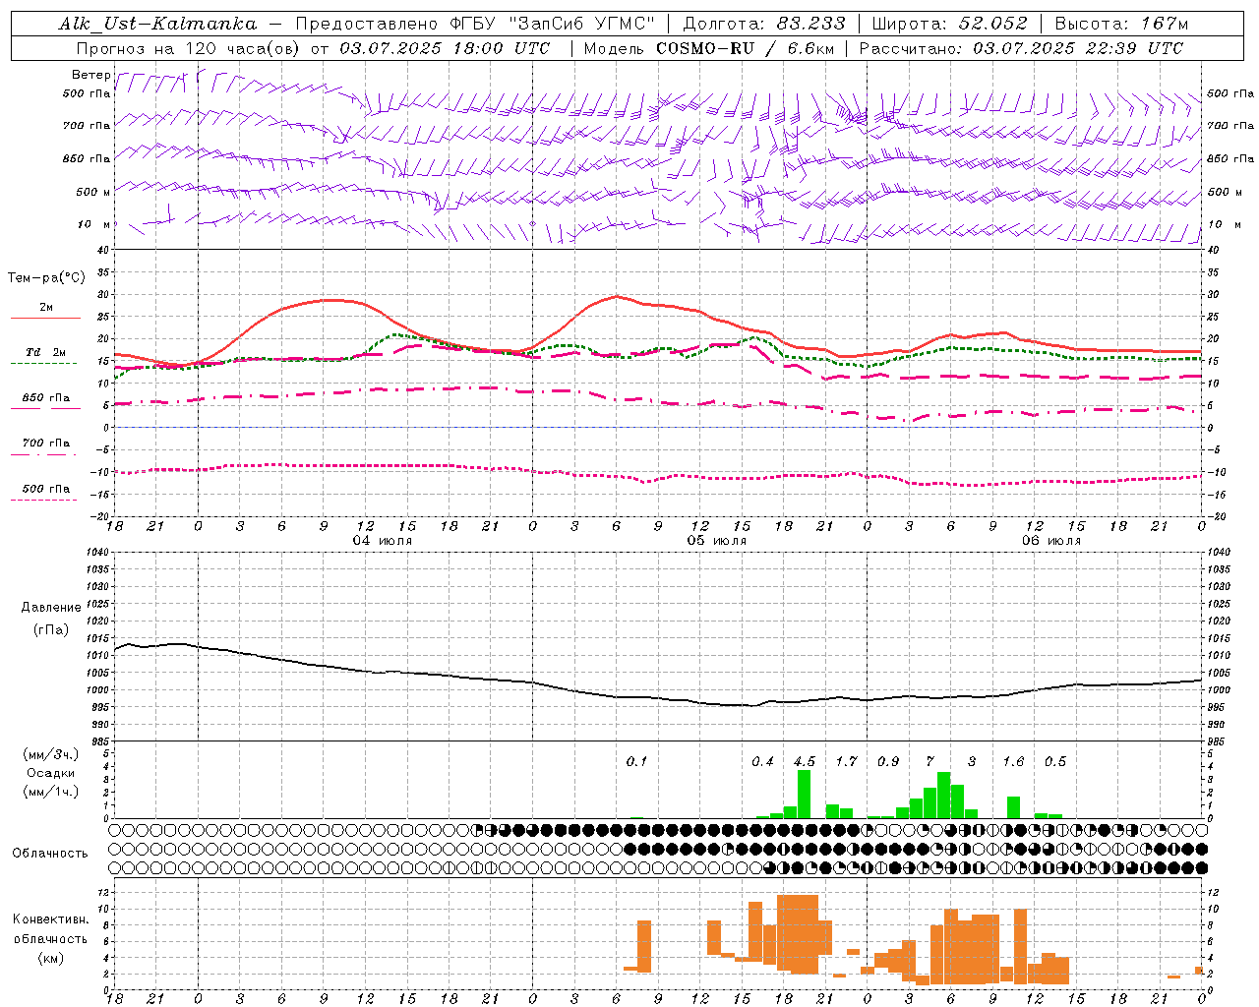The height and width of the screenshot is (1007, 1259).
Task: Click the 3-hour precipitation value 0.4
Action: (x=762, y=761)
